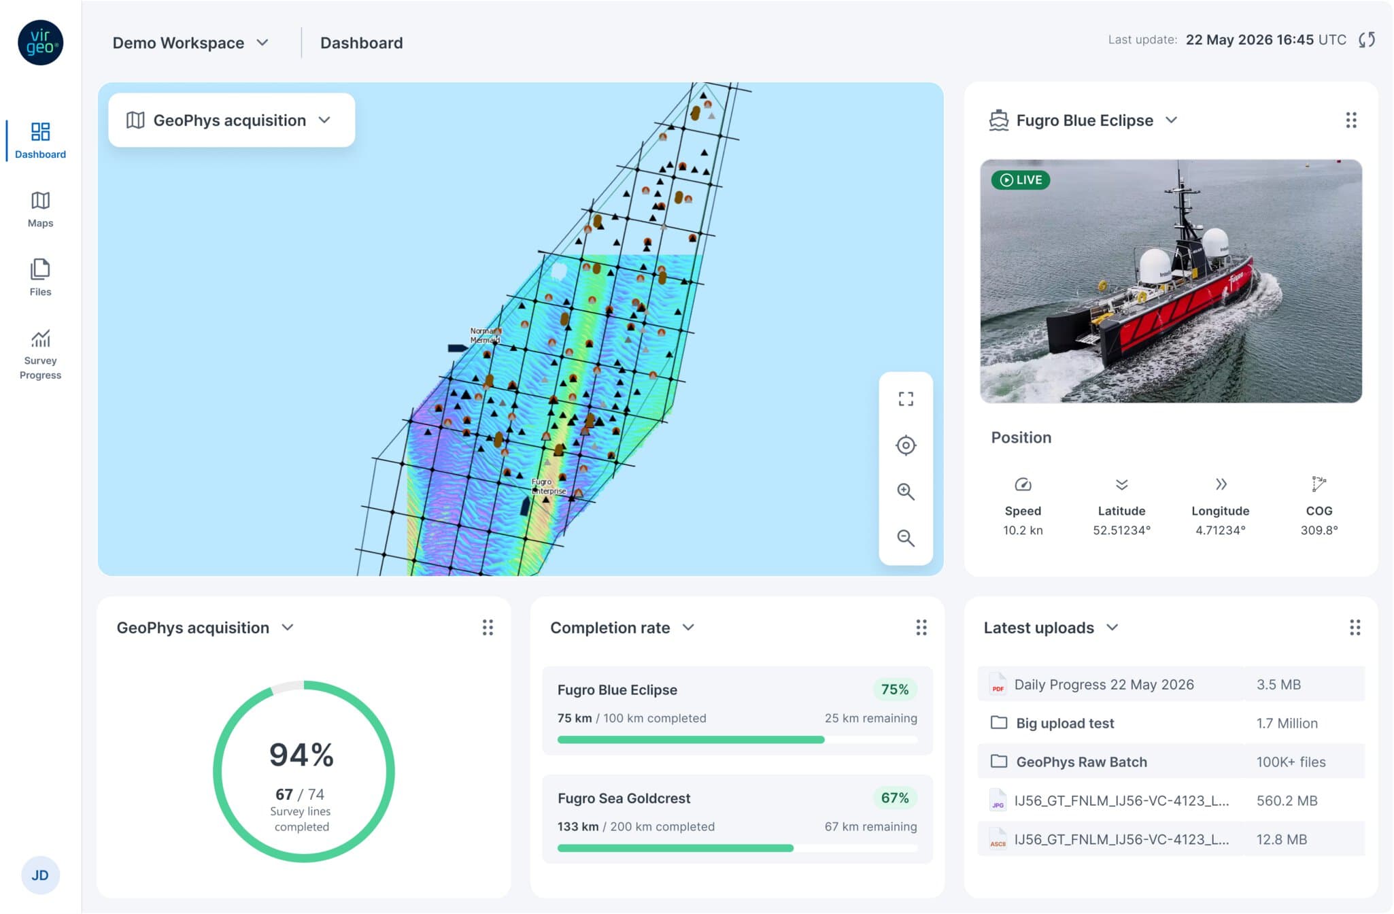Click the Longitude icon
1394x914 pixels.
[x=1221, y=484]
